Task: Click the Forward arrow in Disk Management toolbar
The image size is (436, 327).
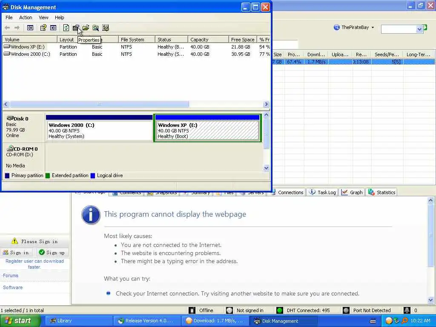Action: point(17,28)
